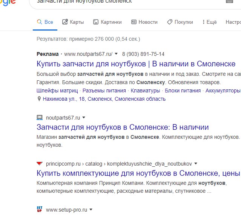
Task: Expand dropdown arrow next to www.noutparts67.ru/ ad
Action: click(116, 54)
